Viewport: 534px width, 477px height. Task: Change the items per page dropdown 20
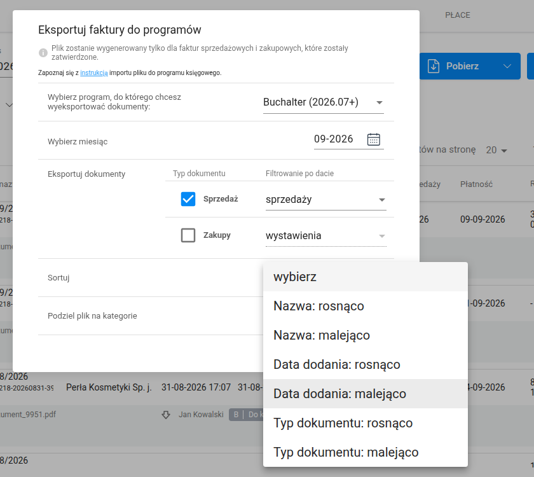click(x=496, y=150)
